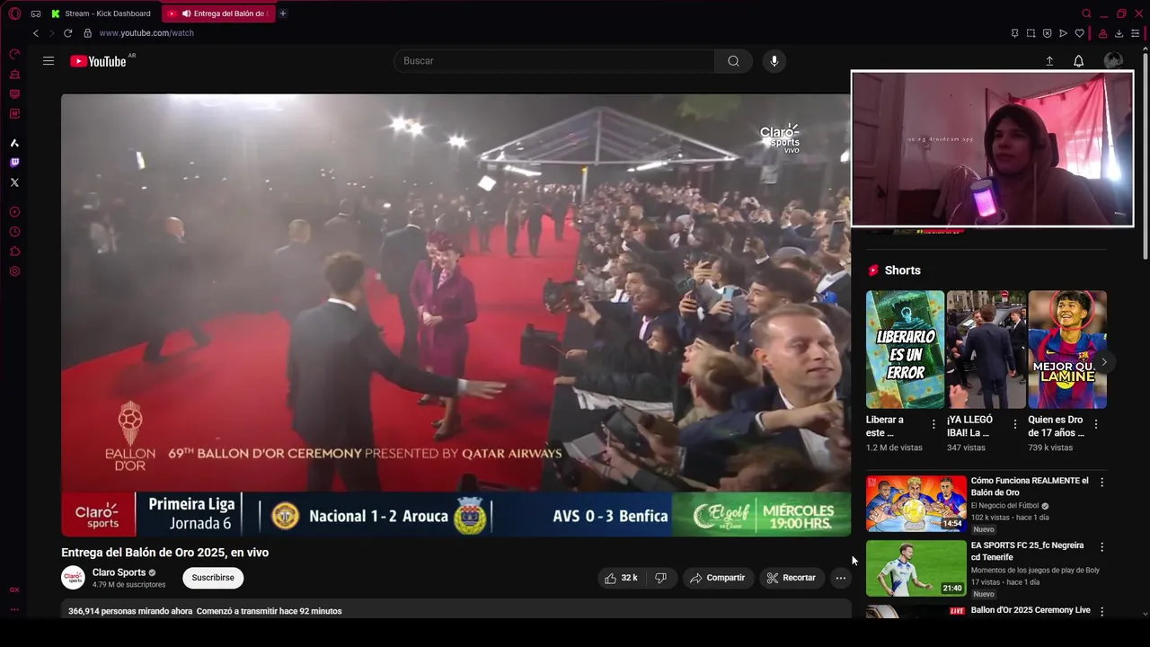This screenshot has width=1150, height=647.
Task: Open the sidebar history clock icon
Action: [x=14, y=232]
